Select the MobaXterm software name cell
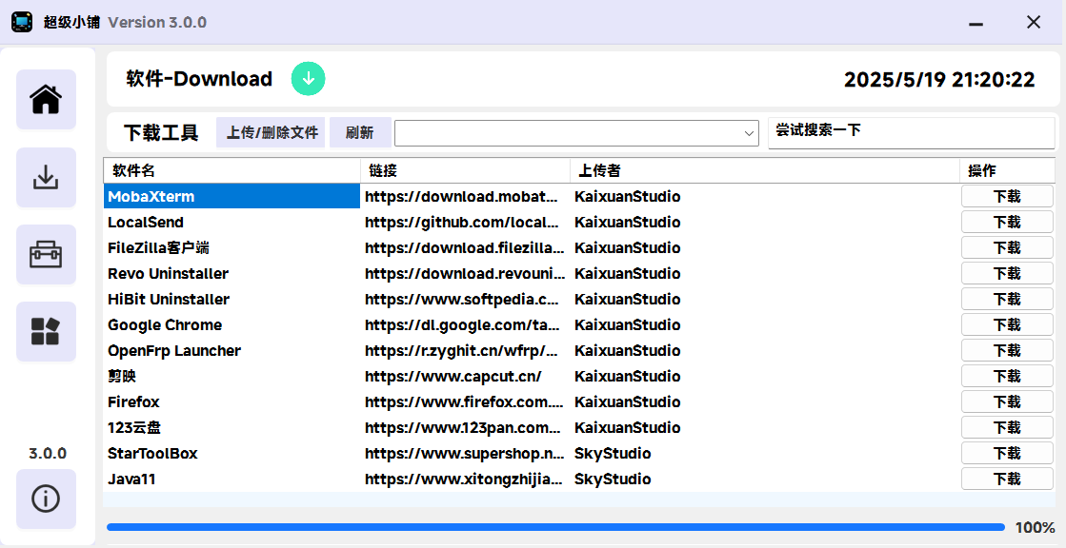 coord(231,196)
